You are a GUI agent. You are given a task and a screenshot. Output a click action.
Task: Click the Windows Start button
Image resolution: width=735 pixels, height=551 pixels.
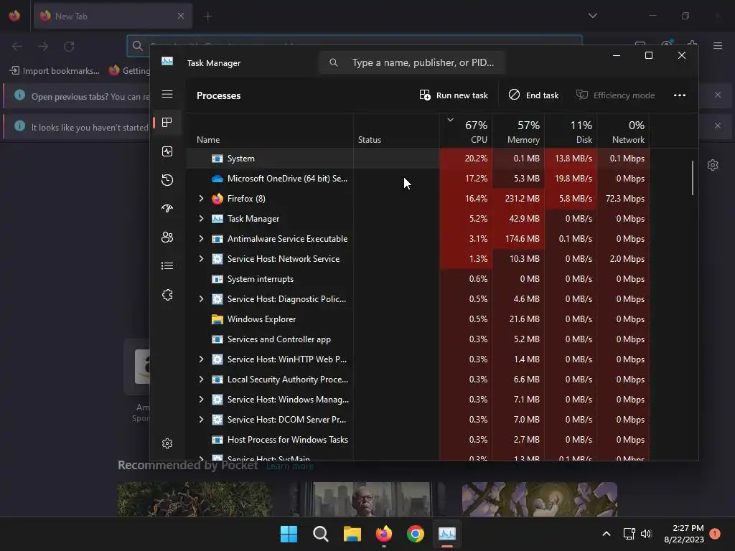(x=289, y=534)
